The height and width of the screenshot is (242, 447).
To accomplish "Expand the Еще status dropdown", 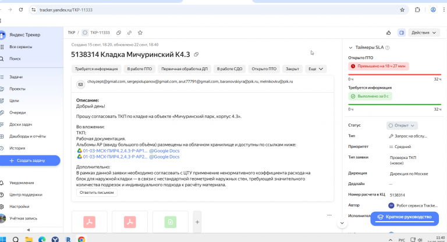I will click(x=315, y=69).
